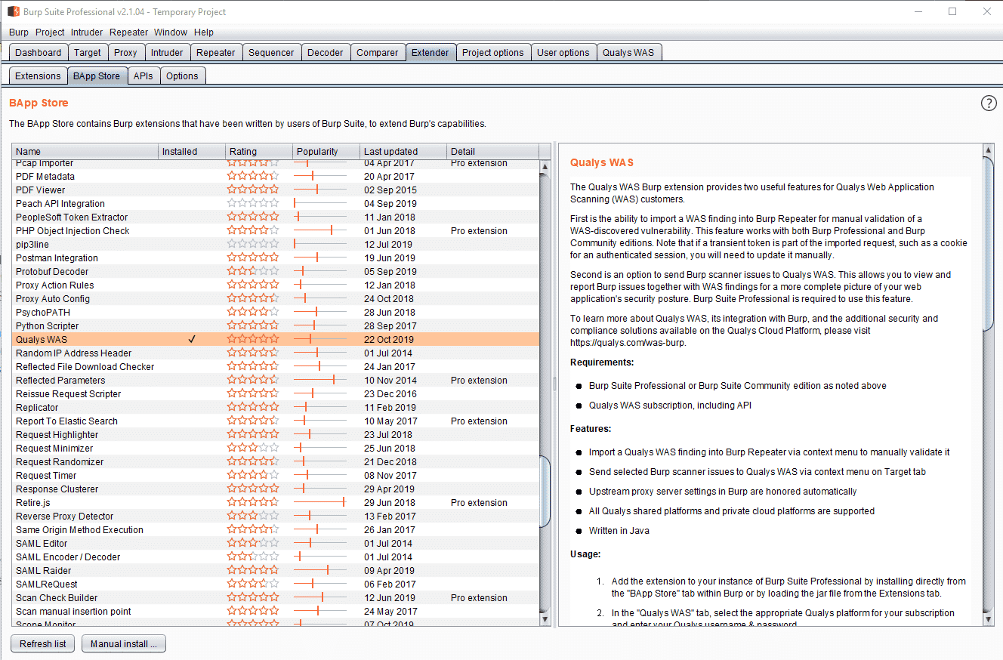Switch to the Dashboard tab
This screenshot has height=660, width=1003.
[x=38, y=53]
